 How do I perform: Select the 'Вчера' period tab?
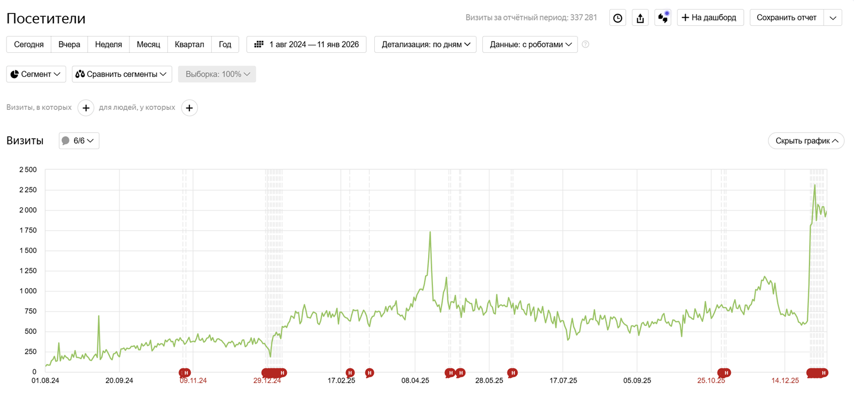coord(69,45)
